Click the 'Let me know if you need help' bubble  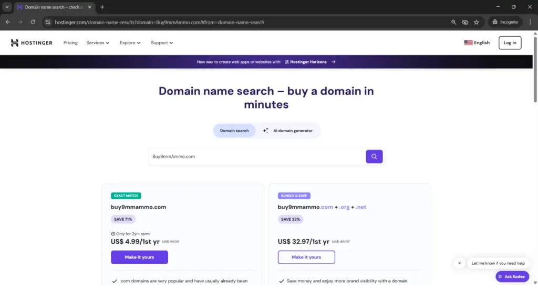498,263
